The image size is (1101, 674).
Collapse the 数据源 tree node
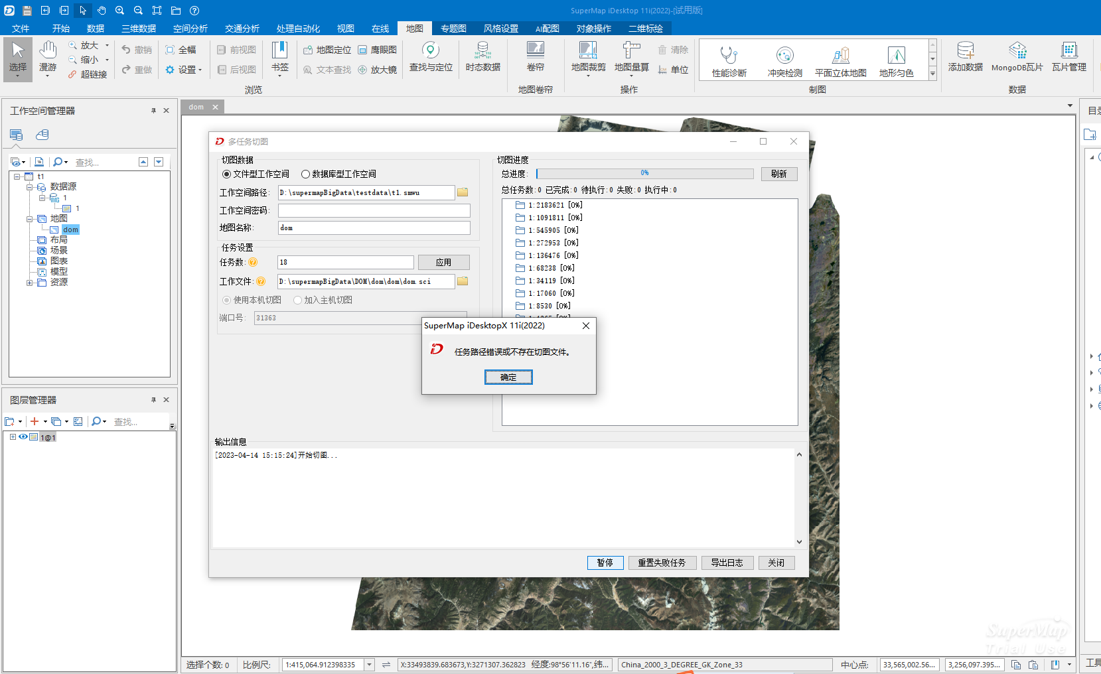pyautogui.click(x=29, y=187)
